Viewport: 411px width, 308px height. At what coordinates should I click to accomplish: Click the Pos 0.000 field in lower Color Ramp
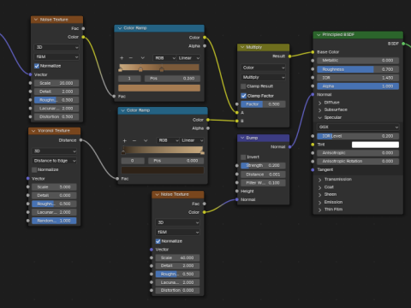click(176, 161)
